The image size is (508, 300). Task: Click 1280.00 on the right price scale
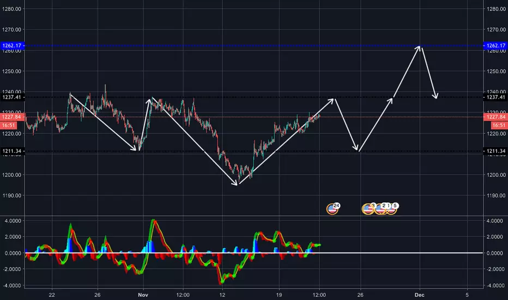(496, 9)
